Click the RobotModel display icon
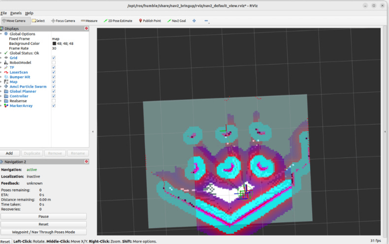 [6, 62]
